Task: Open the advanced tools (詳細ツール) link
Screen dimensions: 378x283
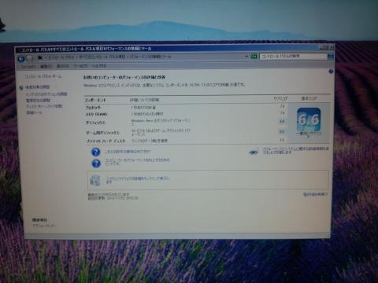Action: pos(34,112)
